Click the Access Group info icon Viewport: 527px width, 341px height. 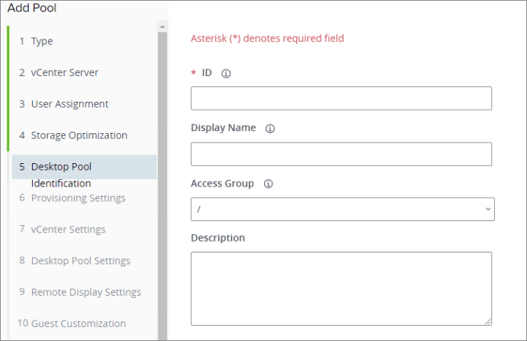point(268,184)
